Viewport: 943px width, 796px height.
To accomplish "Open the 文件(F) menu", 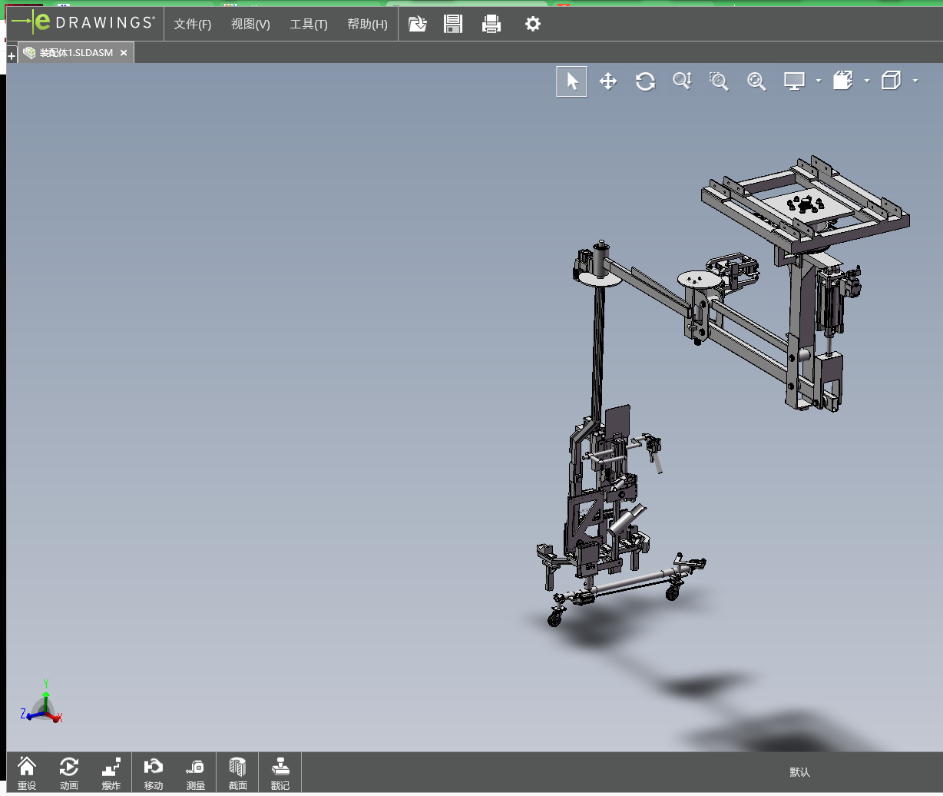I will (192, 25).
